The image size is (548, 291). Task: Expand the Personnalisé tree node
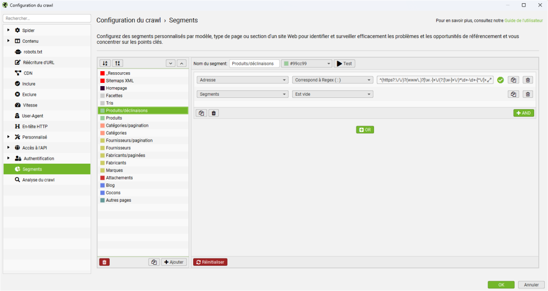pos(9,137)
